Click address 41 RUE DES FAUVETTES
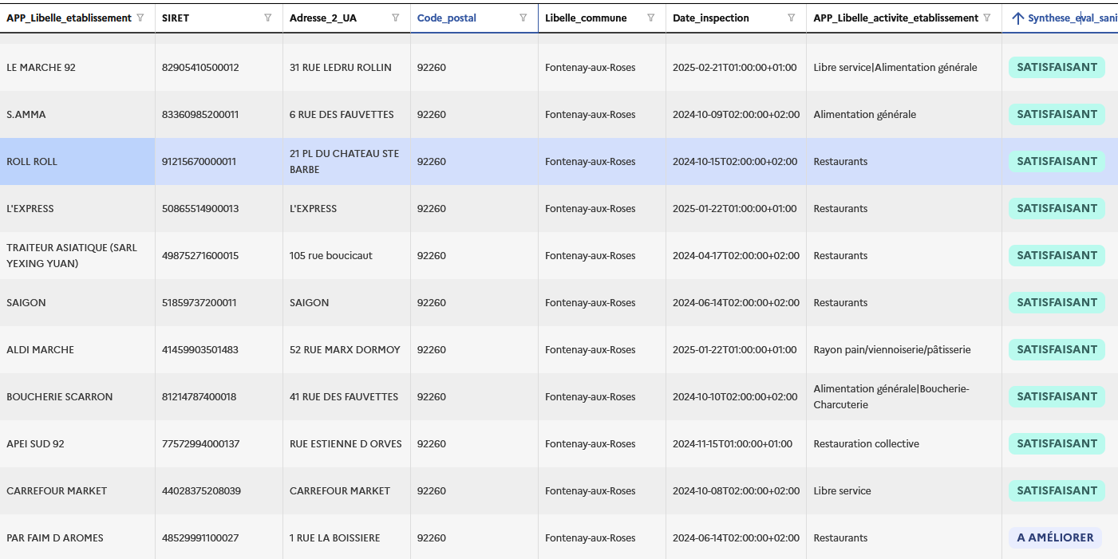1118x559 pixels. click(344, 396)
